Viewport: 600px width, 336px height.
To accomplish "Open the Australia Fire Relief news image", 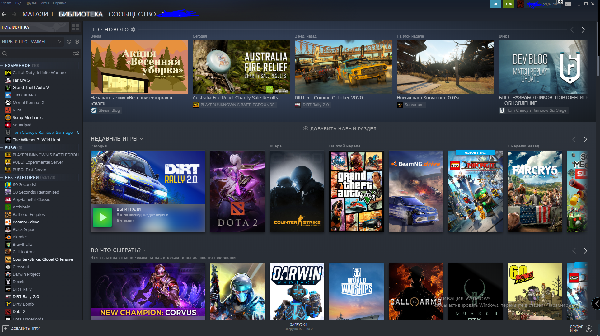I will tap(241, 67).
